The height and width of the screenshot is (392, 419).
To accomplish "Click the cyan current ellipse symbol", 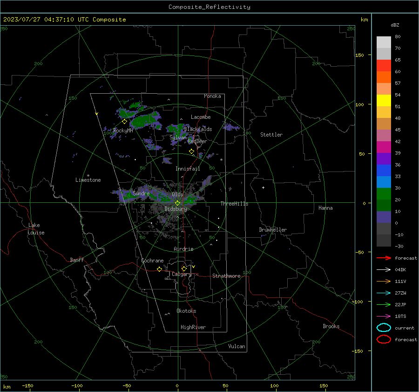I will coord(384,328).
